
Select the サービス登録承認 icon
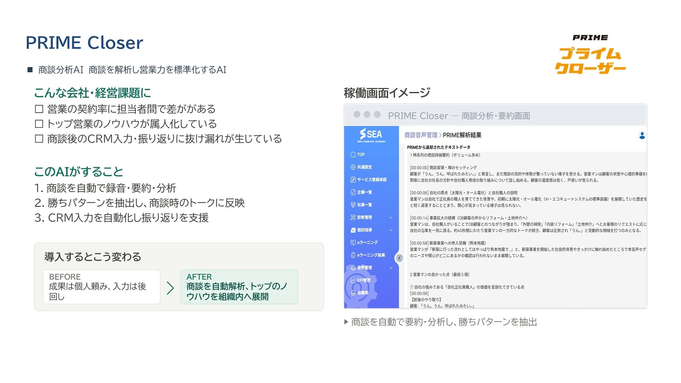pos(353,180)
